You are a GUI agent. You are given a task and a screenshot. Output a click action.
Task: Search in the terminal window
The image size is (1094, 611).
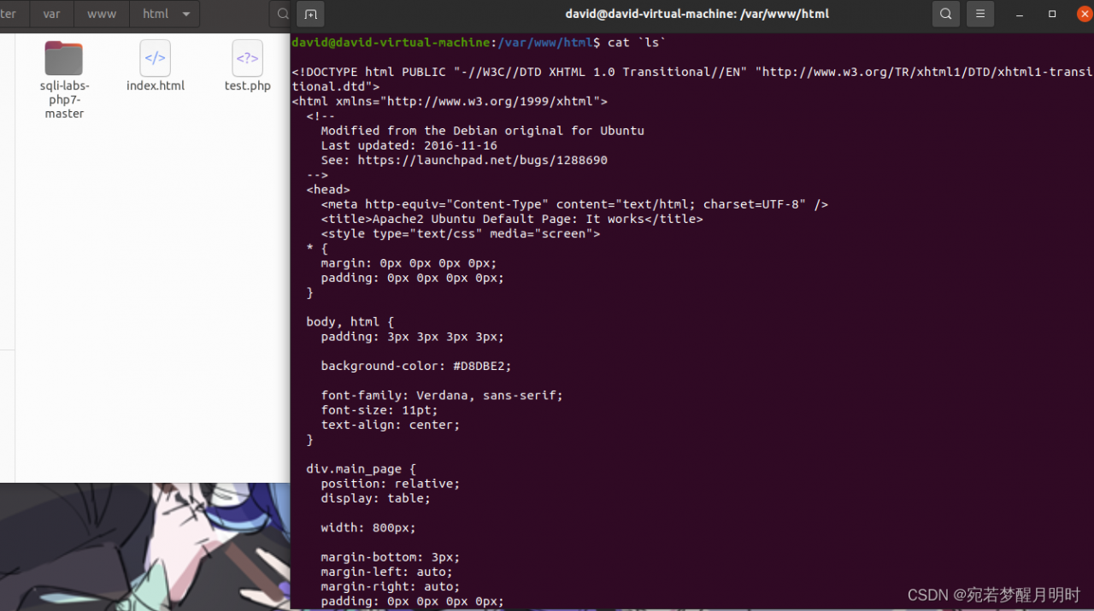(945, 14)
